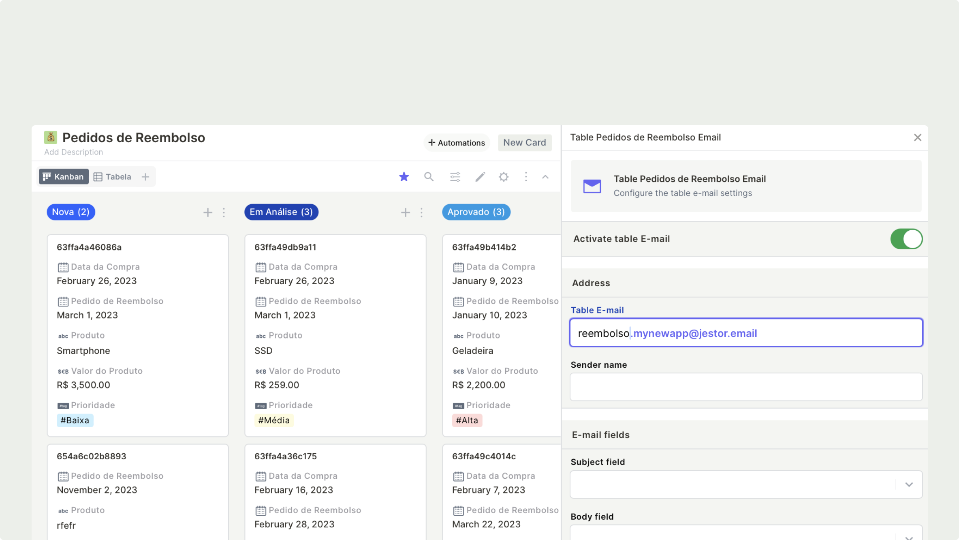
Task: Open vertical three-dots menu in toolbar
Action: click(526, 177)
